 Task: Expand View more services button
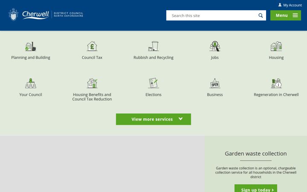click(x=153, y=119)
